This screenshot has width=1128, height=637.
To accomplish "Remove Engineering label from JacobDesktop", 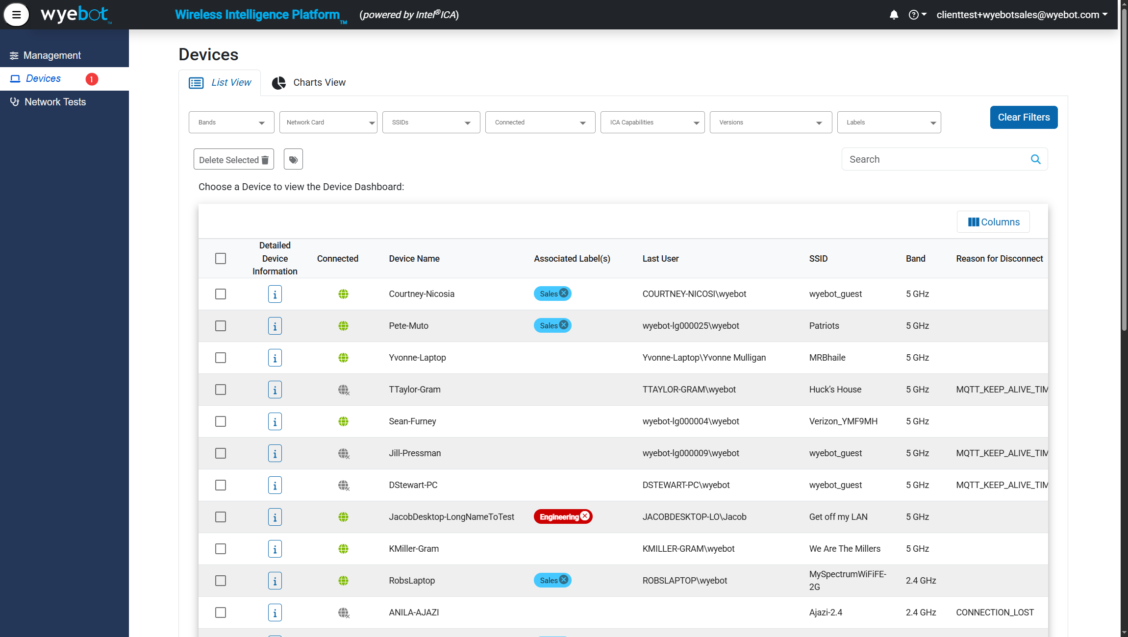I will [585, 516].
